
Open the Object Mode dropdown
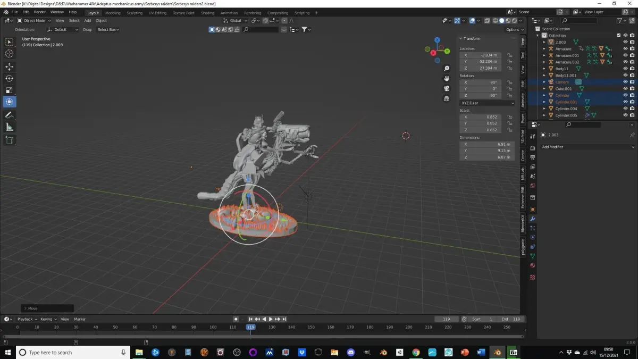[34, 21]
